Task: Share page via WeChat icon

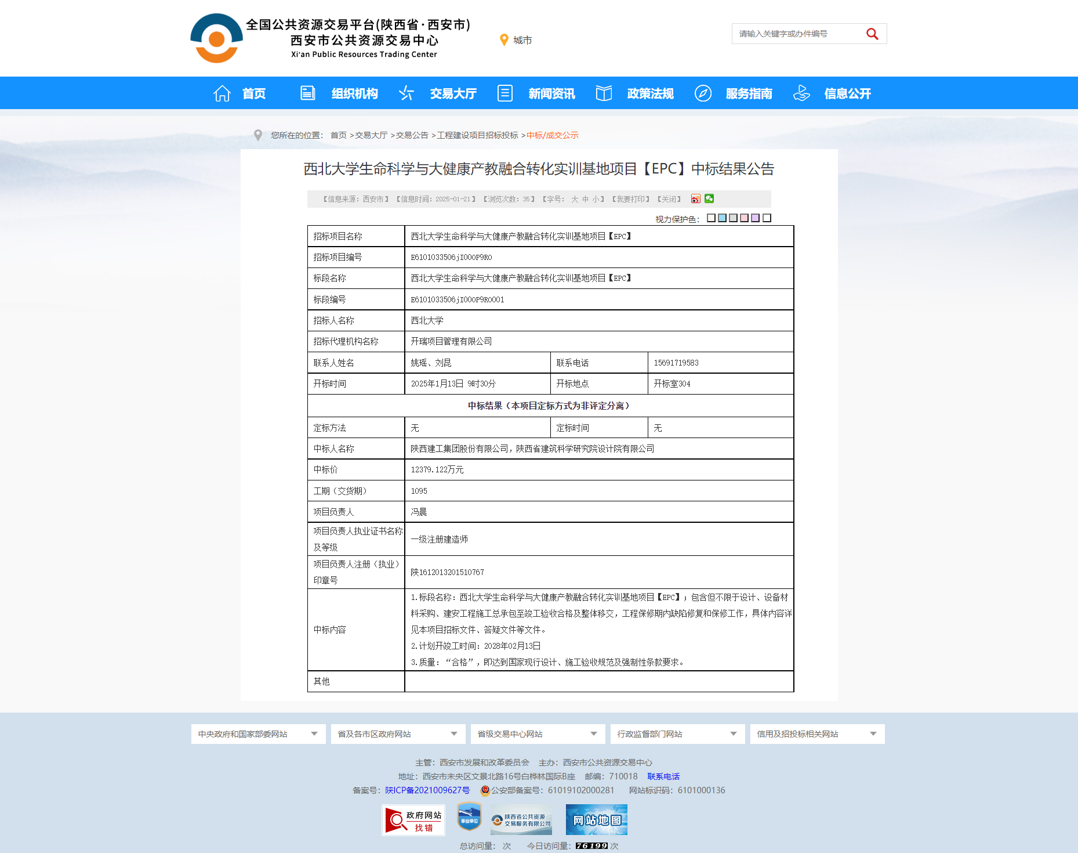Action: pos(709,199)
